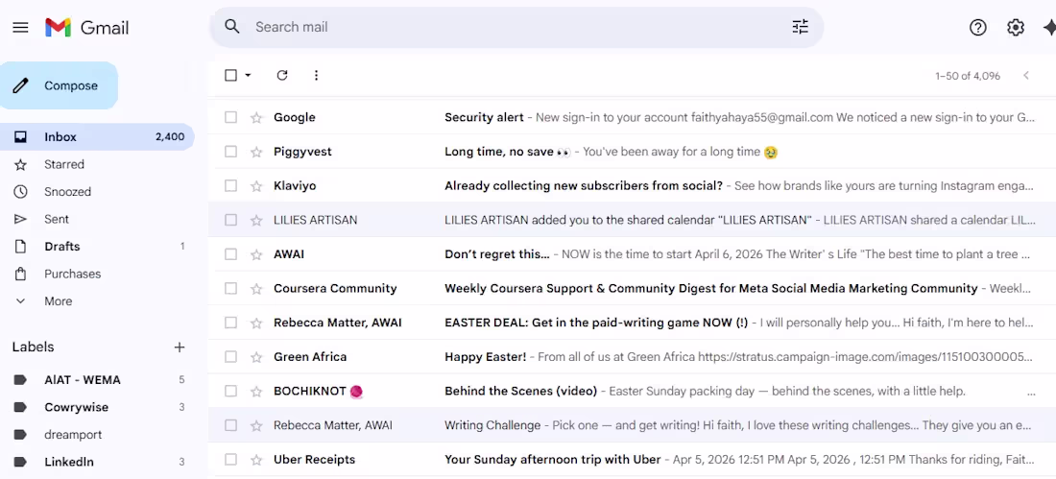Open the Weekly Coursera Support Digest email

[x=711, y=288]
